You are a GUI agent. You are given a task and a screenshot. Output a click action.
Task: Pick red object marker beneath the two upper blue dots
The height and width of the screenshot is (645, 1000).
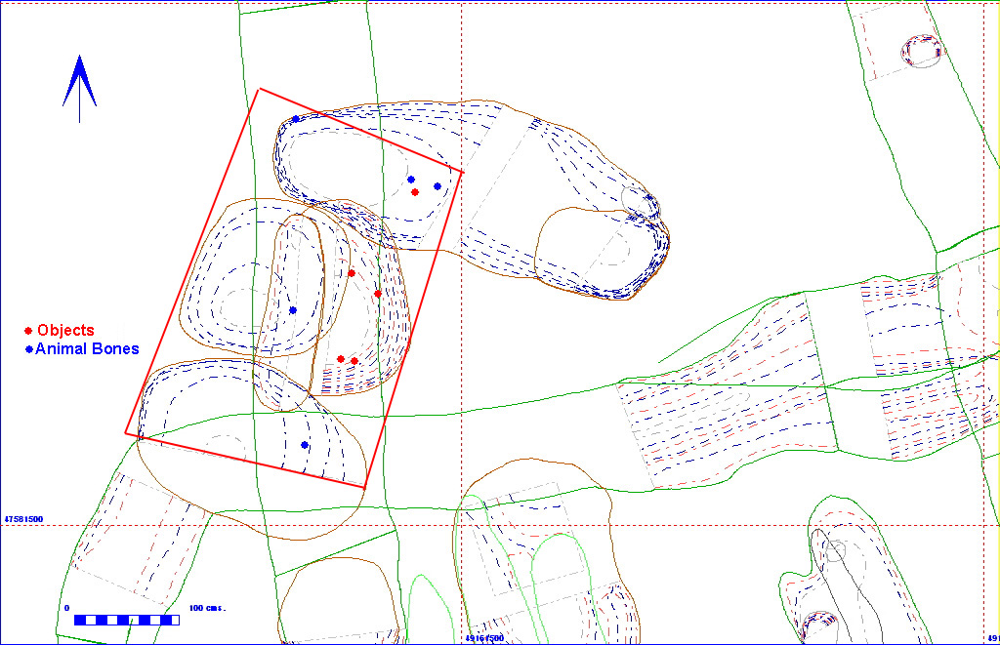click(415, 192)
